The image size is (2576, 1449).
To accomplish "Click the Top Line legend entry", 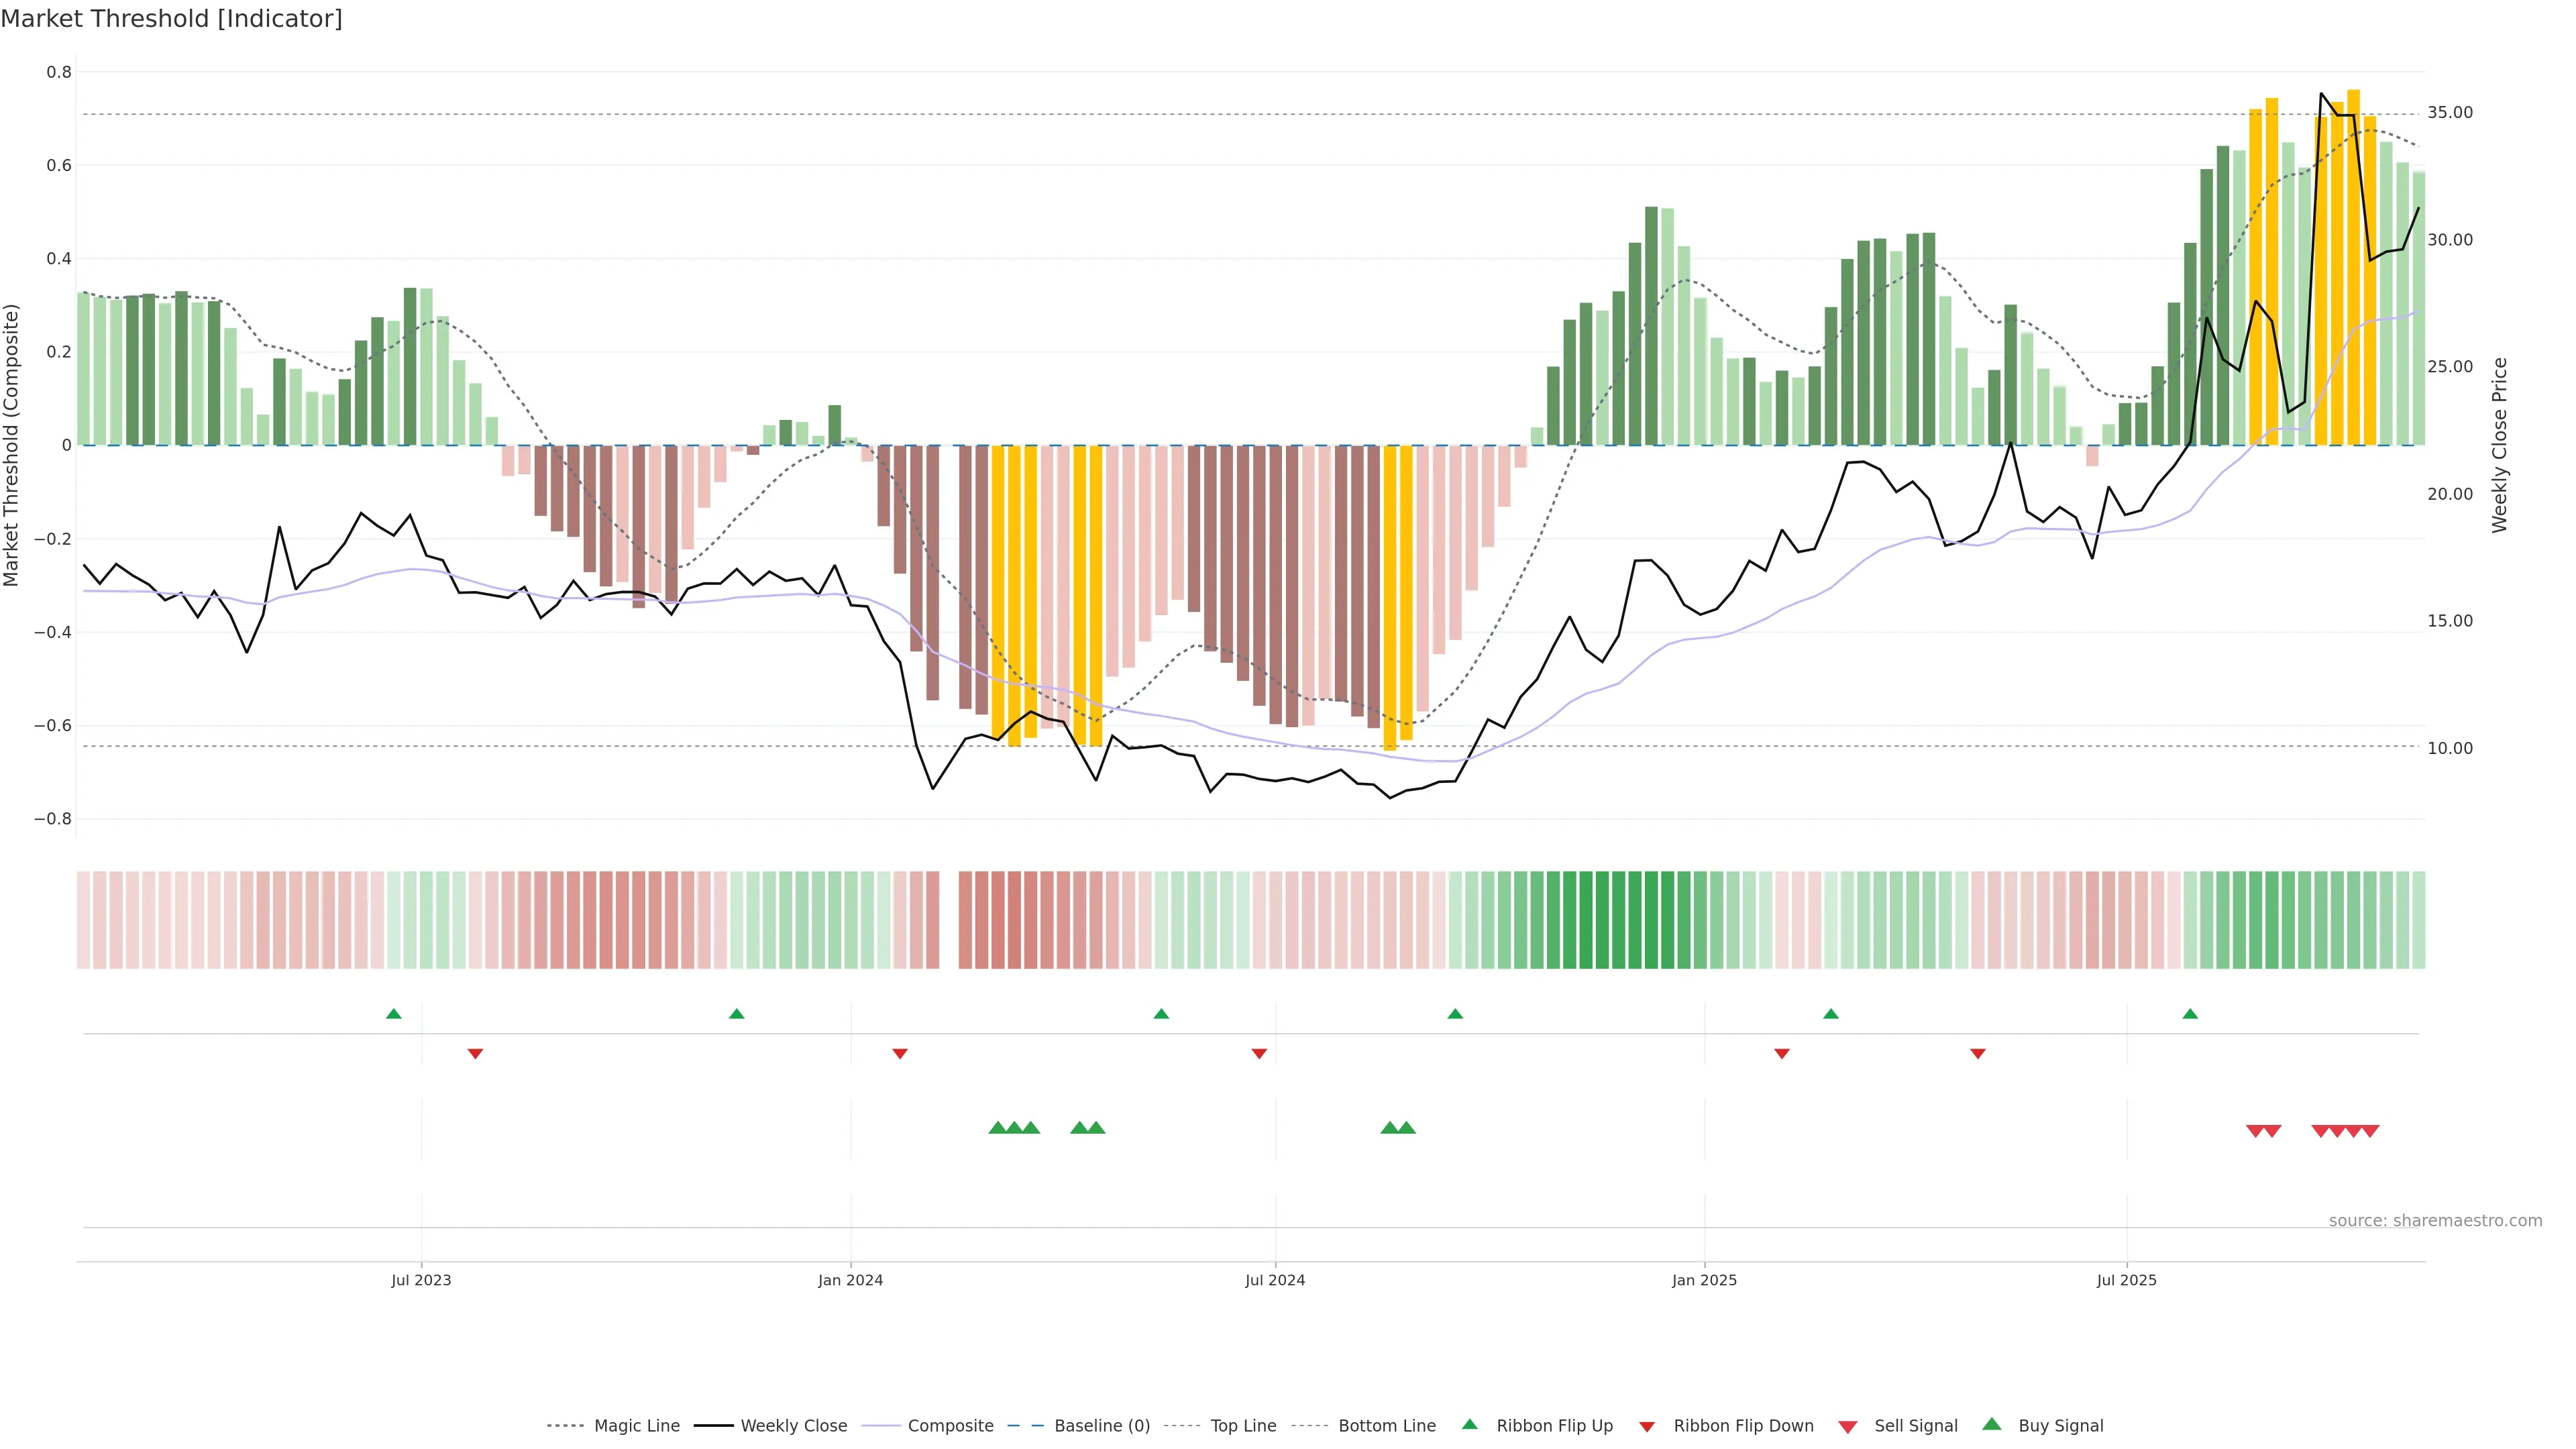I will pos(1243,1426).
